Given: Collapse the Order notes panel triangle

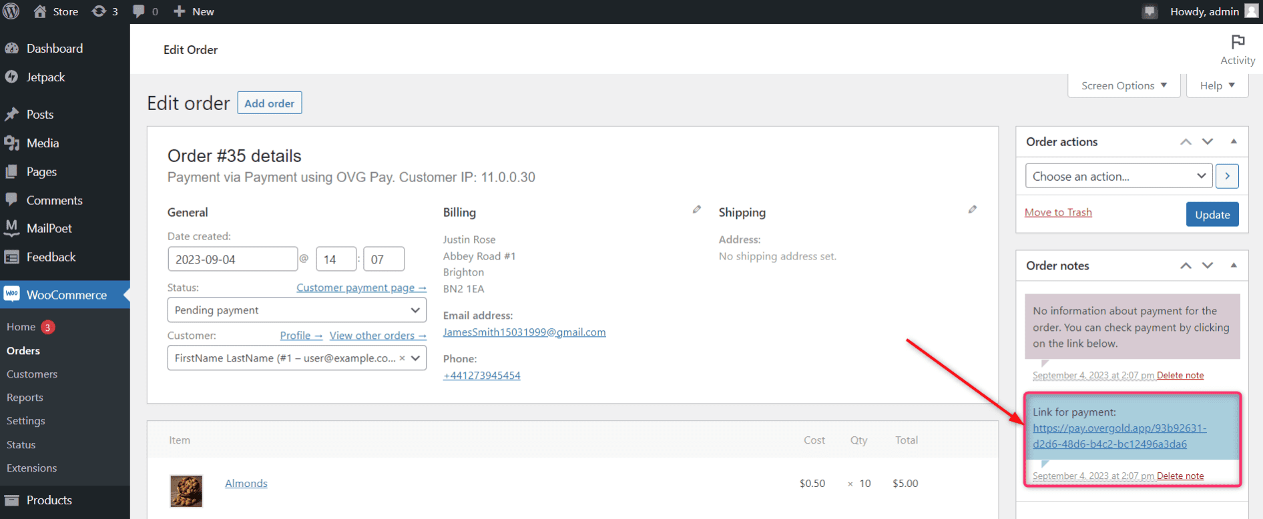Looking at the screenshot, I should pyautogui.click(x=1234, y=266).
